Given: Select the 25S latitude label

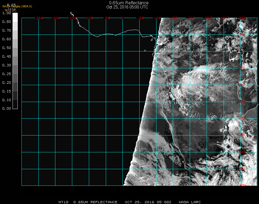Looking at the screenshot, I should pos(242,135).
